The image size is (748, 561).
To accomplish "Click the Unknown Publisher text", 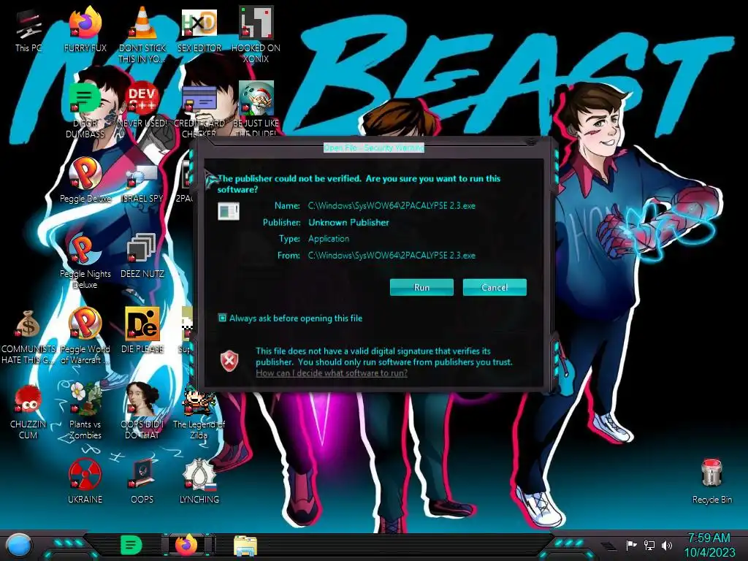I will pyautogui.click(x=348, y=222).
